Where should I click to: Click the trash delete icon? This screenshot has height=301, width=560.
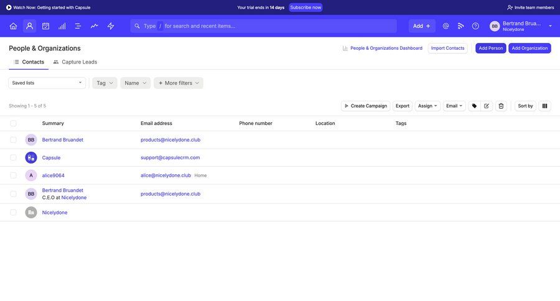[501, 106]
